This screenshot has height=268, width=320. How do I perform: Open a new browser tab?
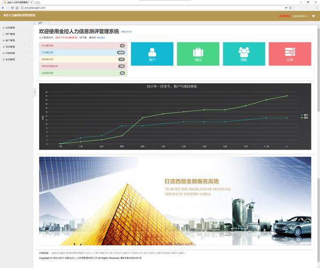37,3
